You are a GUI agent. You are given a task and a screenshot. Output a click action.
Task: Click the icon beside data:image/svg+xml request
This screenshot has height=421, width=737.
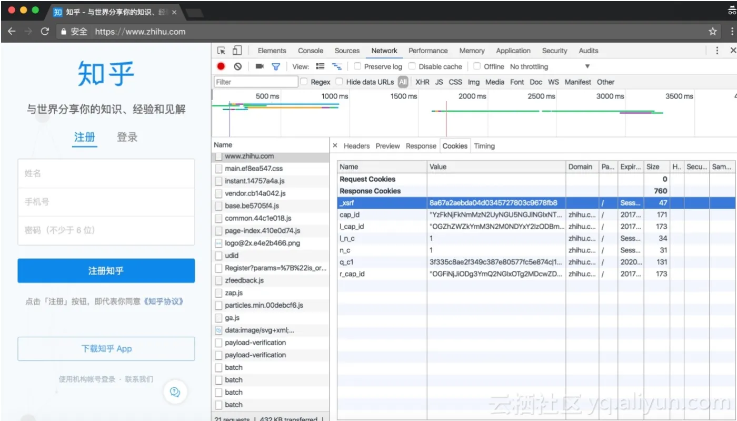pos(218,330)
